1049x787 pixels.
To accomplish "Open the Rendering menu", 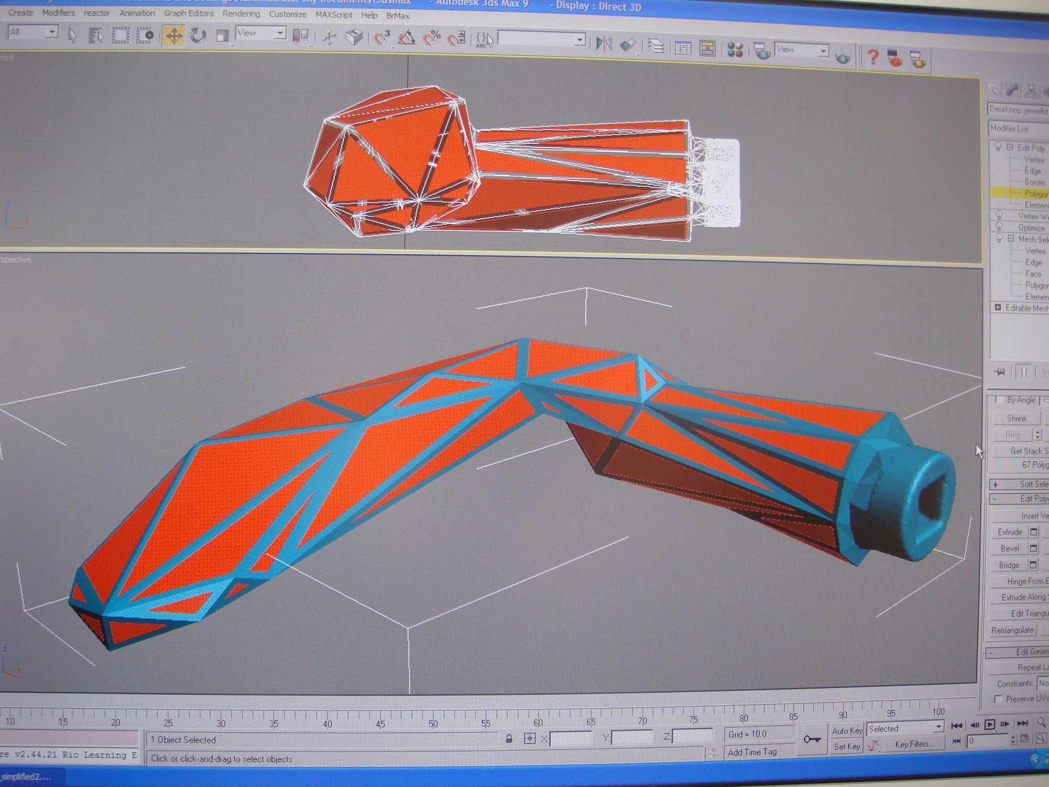I will tap(241, 14).
